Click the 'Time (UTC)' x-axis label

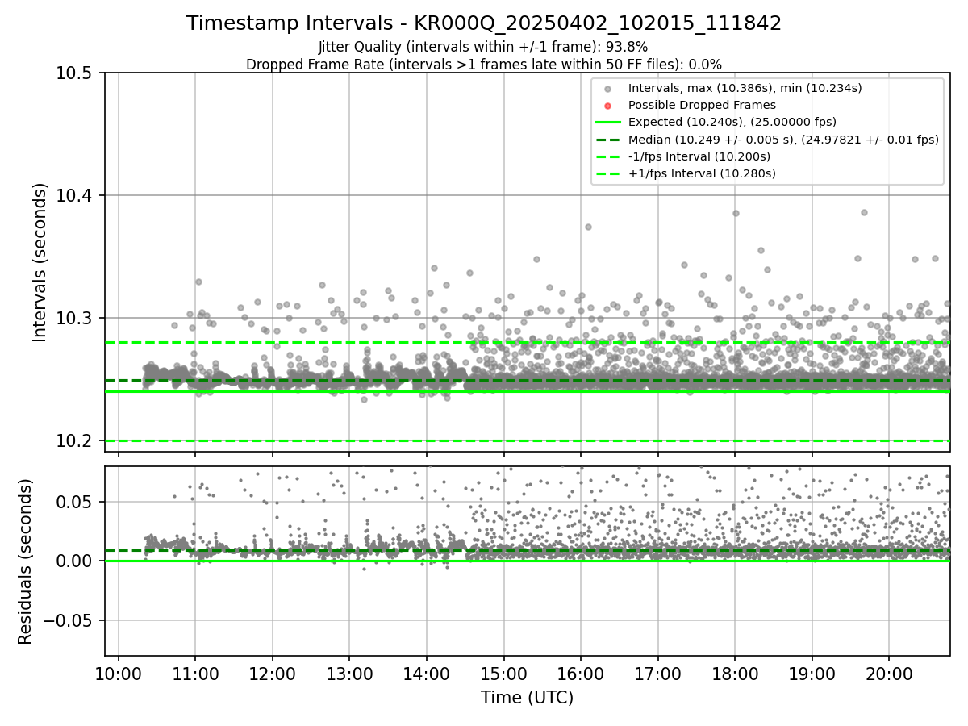(528, 698)
